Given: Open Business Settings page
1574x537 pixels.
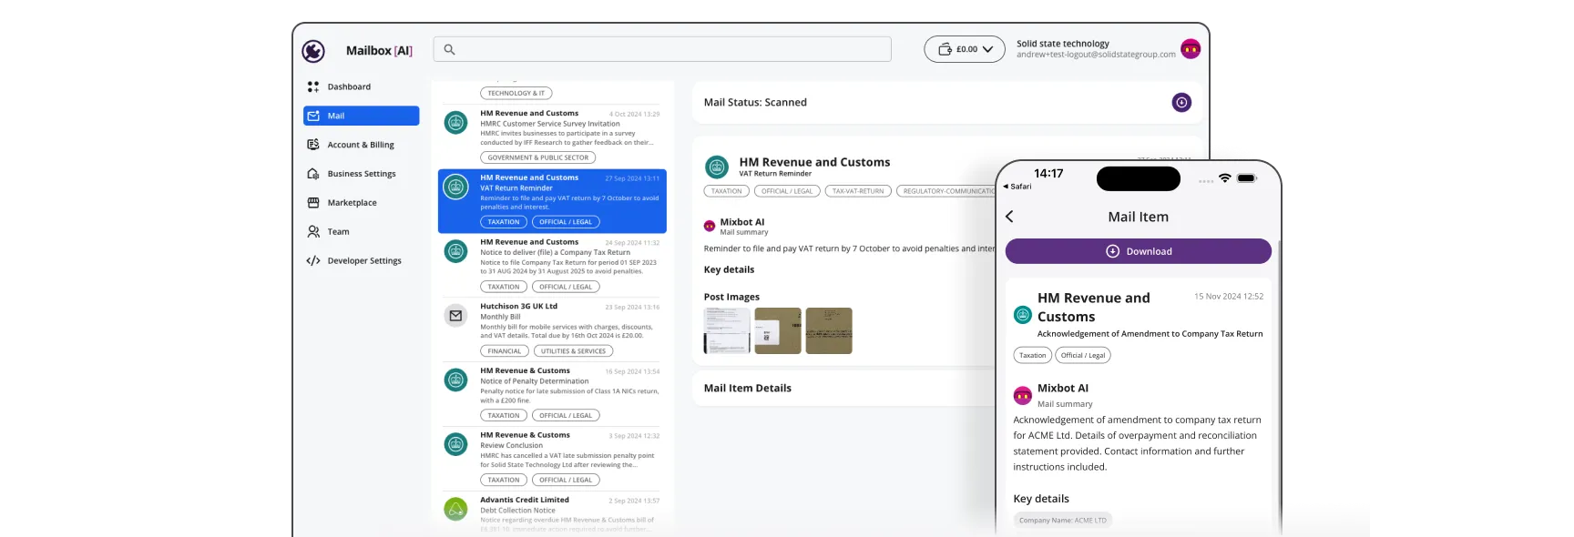Looking at the screenshot, I should (361, 174).
